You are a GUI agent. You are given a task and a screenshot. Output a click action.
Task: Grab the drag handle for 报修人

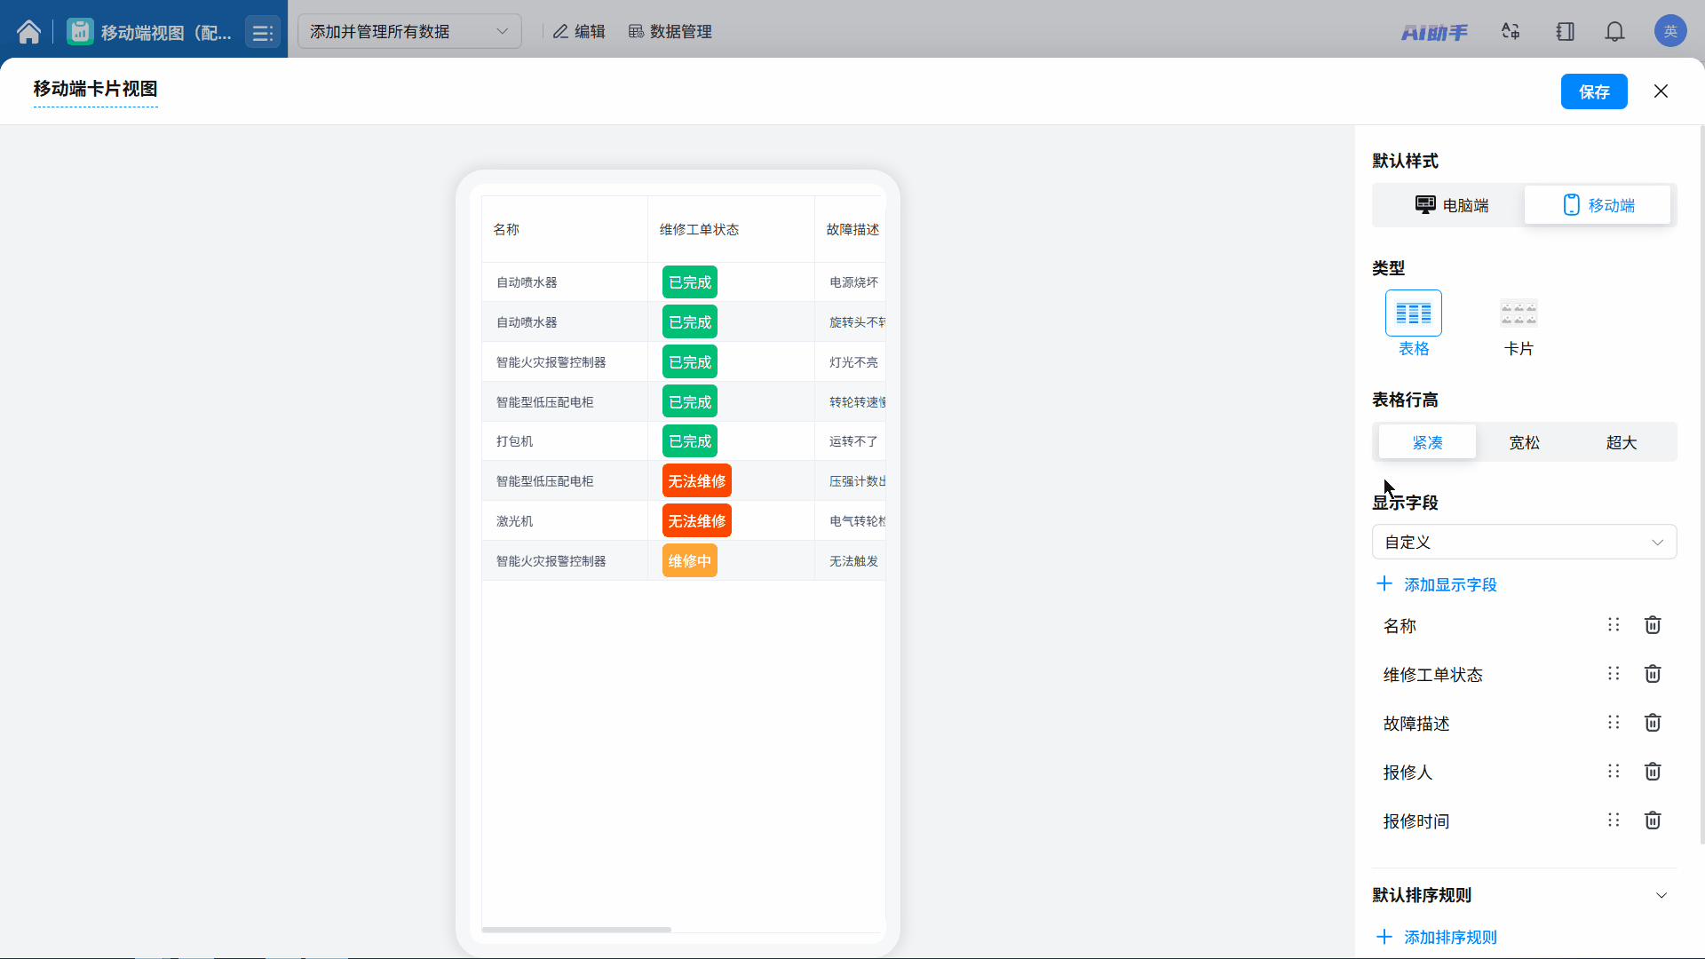point(1614,772)
